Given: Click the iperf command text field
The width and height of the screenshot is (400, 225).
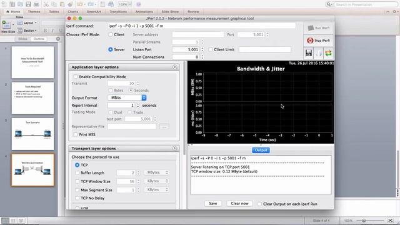Looking at the screenshot, I should (x=201, y=26).
